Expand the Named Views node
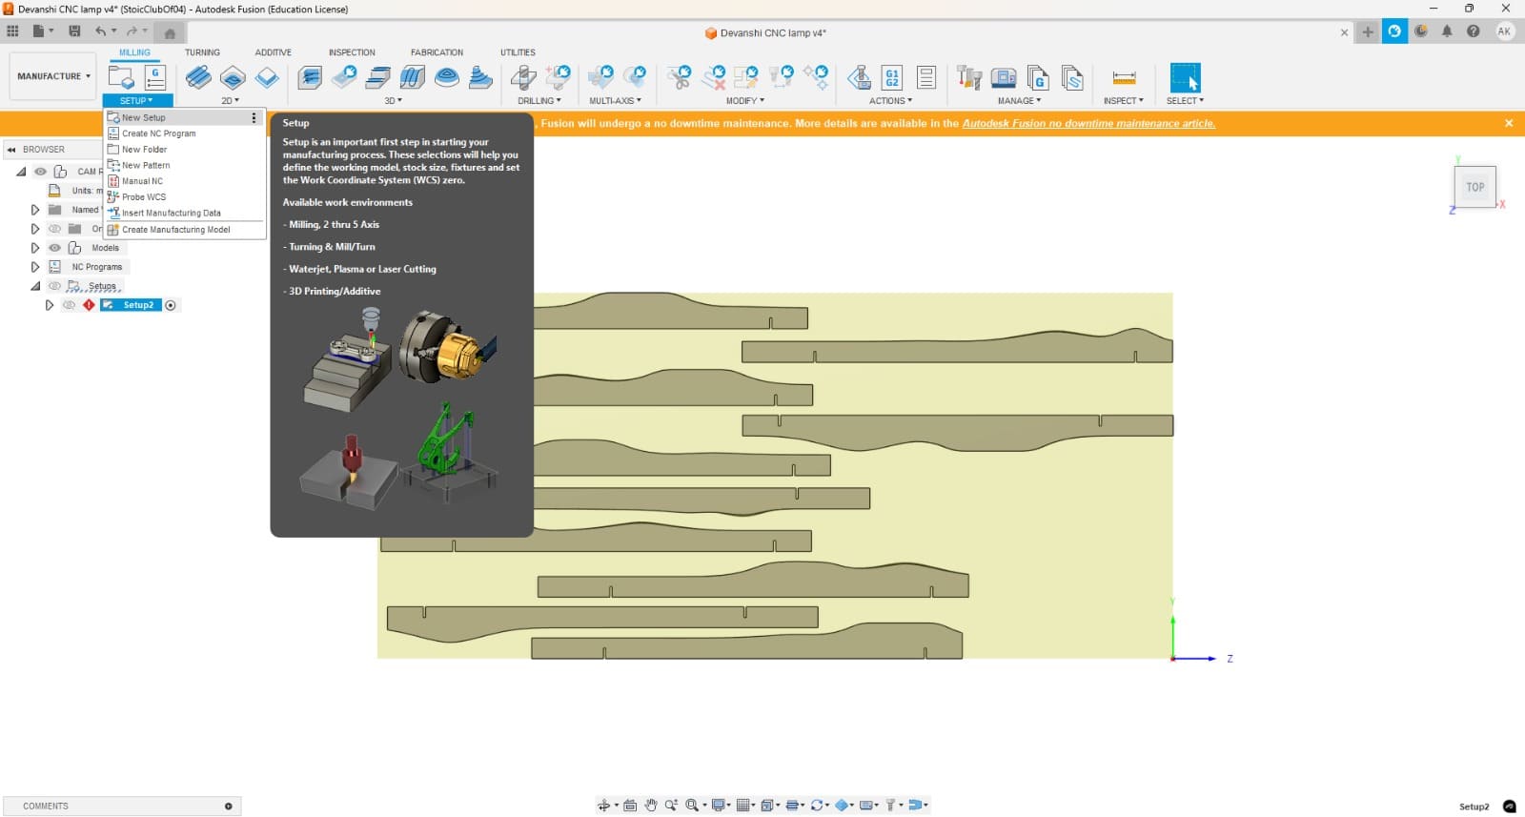This screenshot has height=817, width=1525. click(35, 210)
